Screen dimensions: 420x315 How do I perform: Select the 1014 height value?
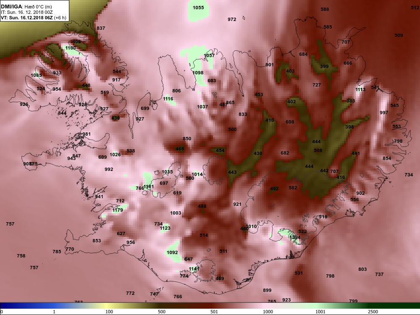pyautogui.click(x=197, y=174)
